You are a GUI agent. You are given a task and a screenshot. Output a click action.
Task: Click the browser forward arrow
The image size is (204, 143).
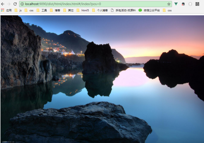[x=9, y=4]
